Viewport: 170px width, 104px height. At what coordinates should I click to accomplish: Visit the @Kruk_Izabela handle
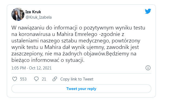pyautogui.click(x=39, y=17)
